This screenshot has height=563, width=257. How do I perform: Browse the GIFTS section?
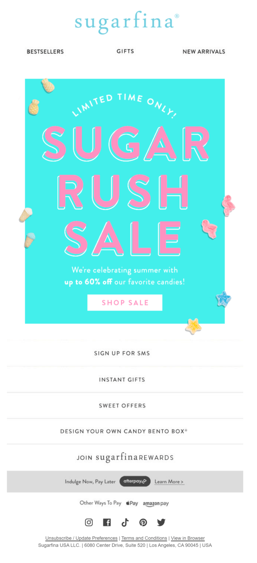click(x=125, y=51)
